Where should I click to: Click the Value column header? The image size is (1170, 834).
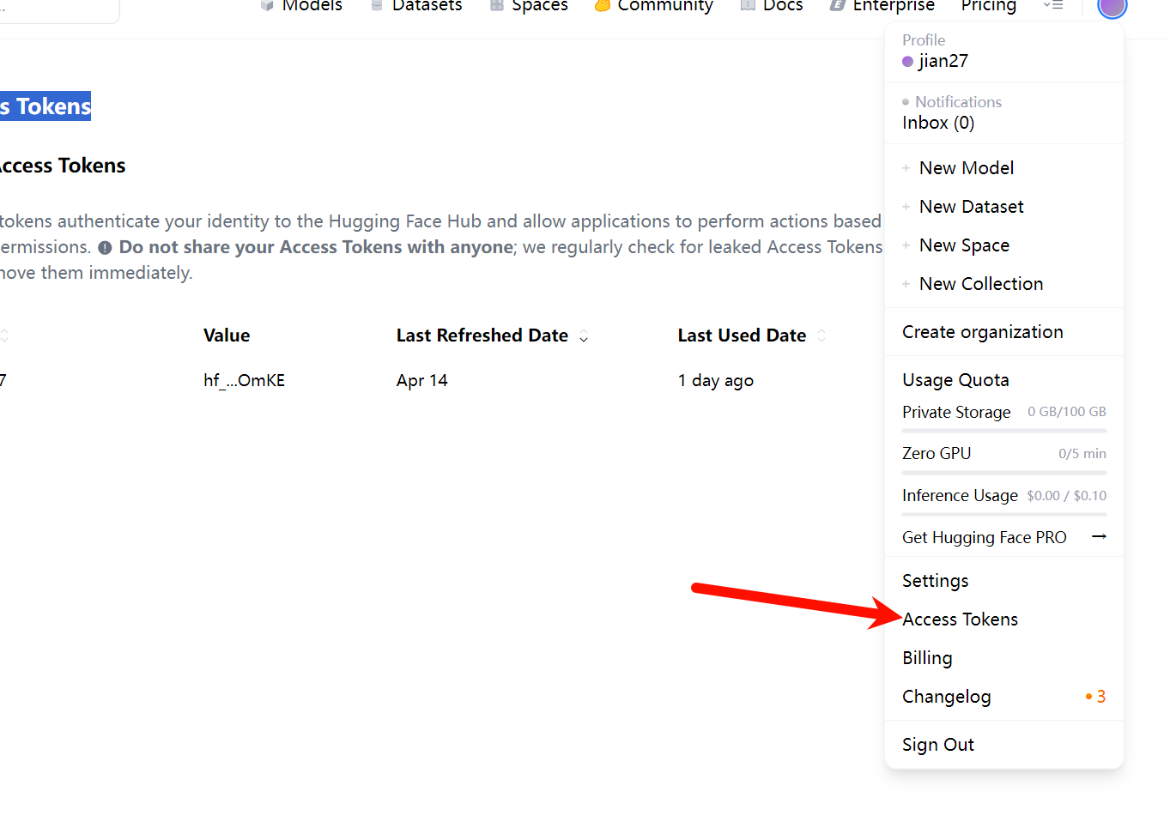point(227,335)
